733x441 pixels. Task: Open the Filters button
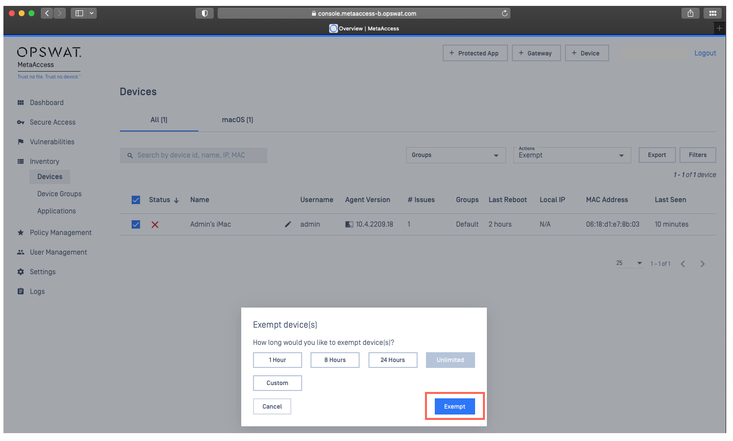pyautogui.click(x=698, y=155)
